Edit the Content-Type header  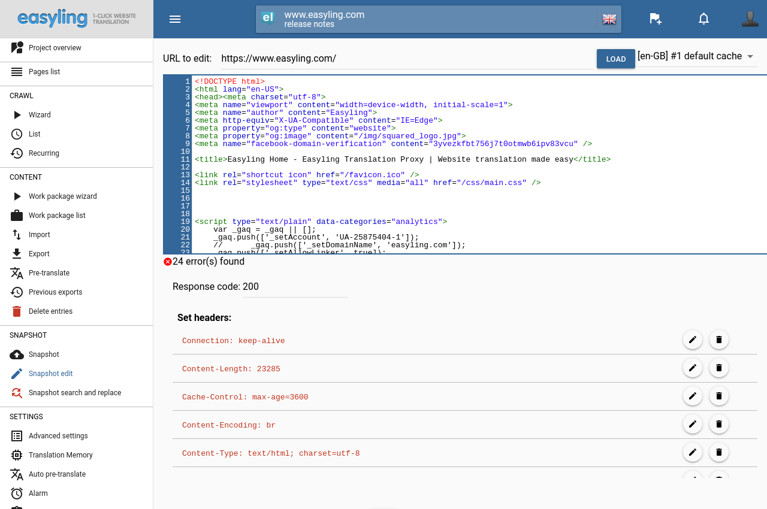[693, 452]
